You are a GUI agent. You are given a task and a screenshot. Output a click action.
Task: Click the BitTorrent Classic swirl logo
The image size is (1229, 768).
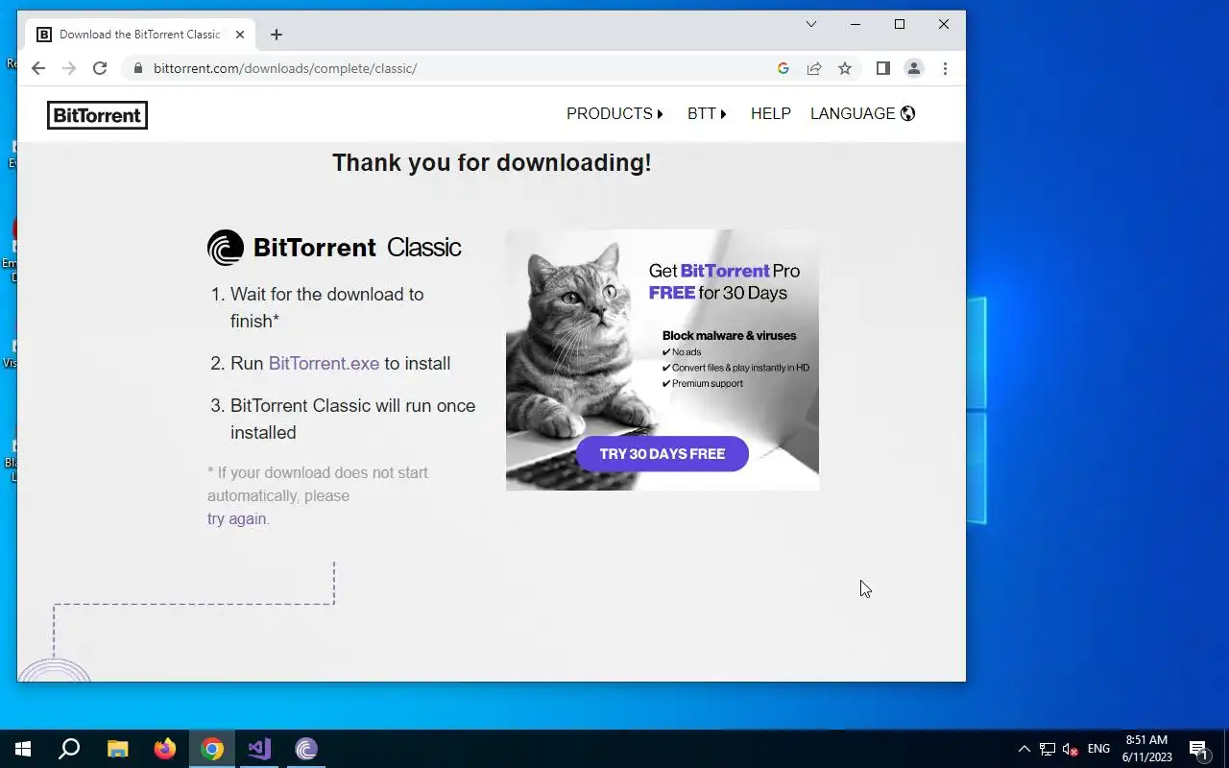coord(226,248)
